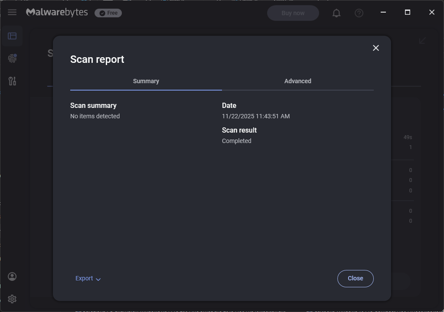
Task: Switch to the Advanced tab
Action: [x=298, y=81]
